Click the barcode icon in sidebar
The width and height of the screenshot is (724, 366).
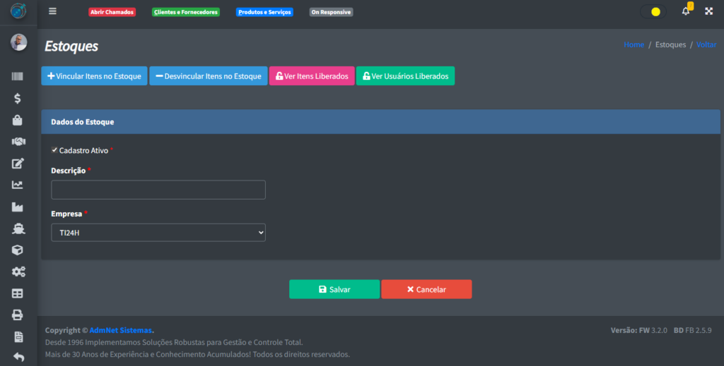(18, 77)
